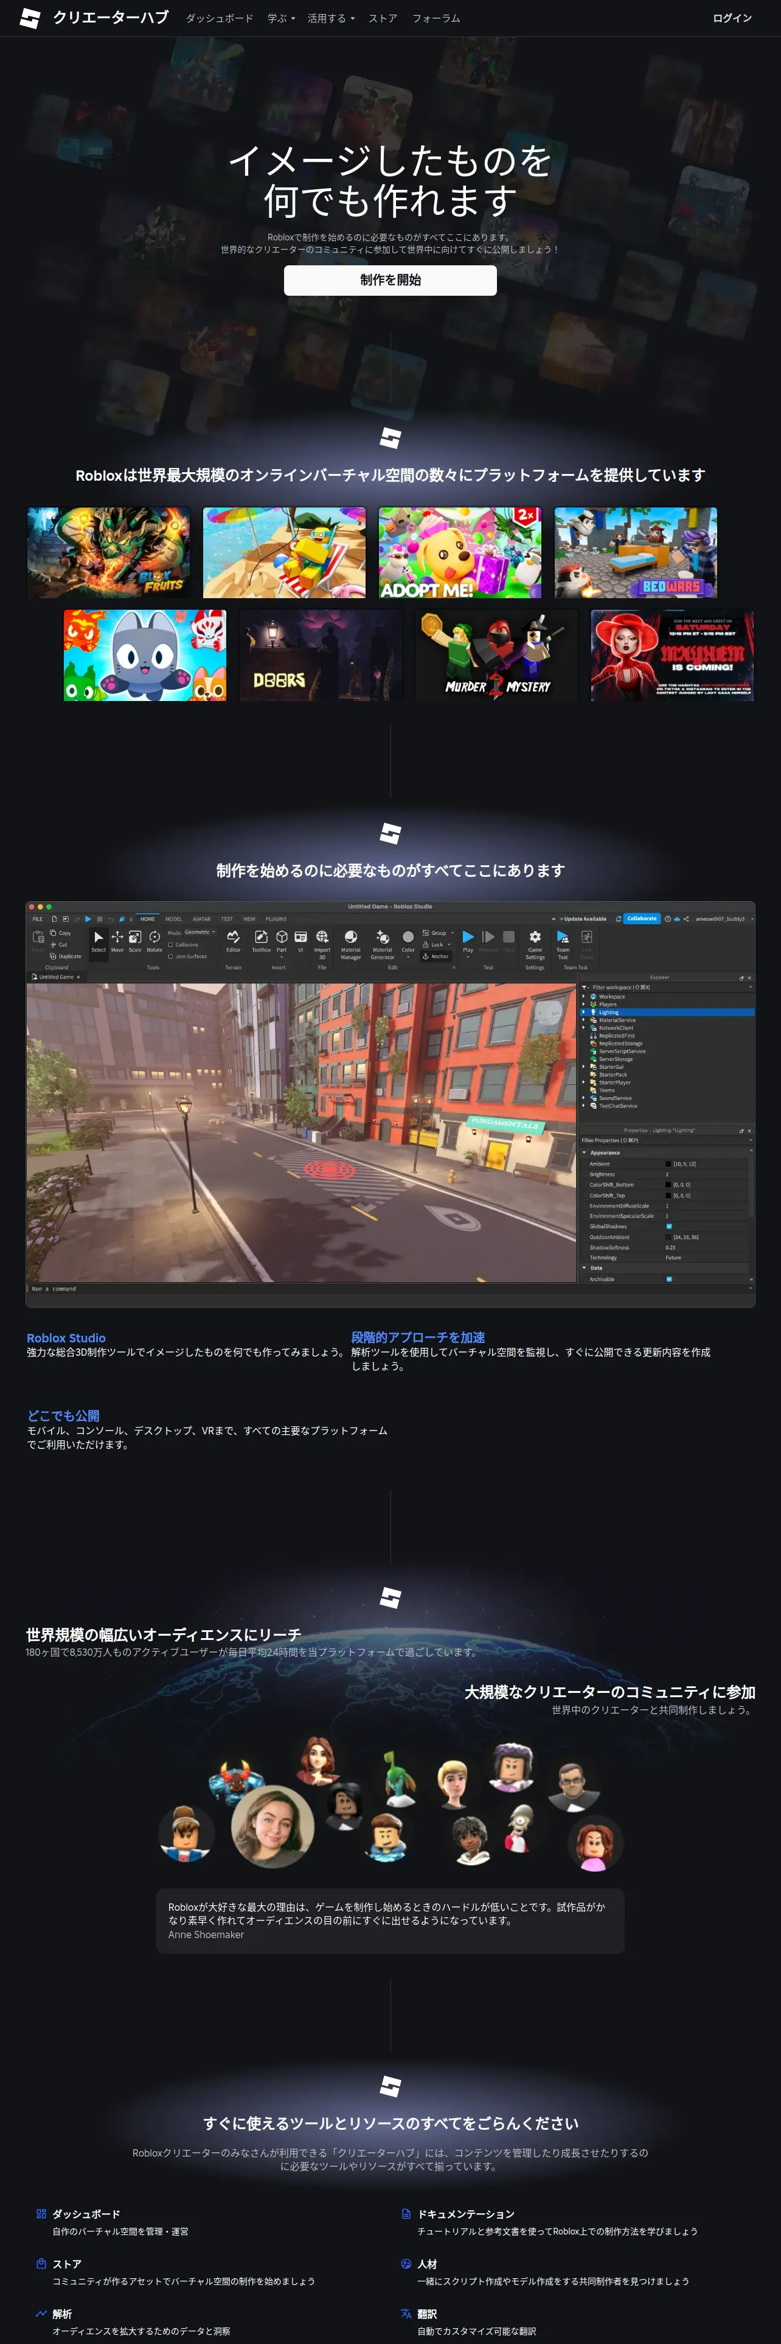781x2344 pixels.
Task: Open the 解析 resource link
Action: click(62, 2314)
